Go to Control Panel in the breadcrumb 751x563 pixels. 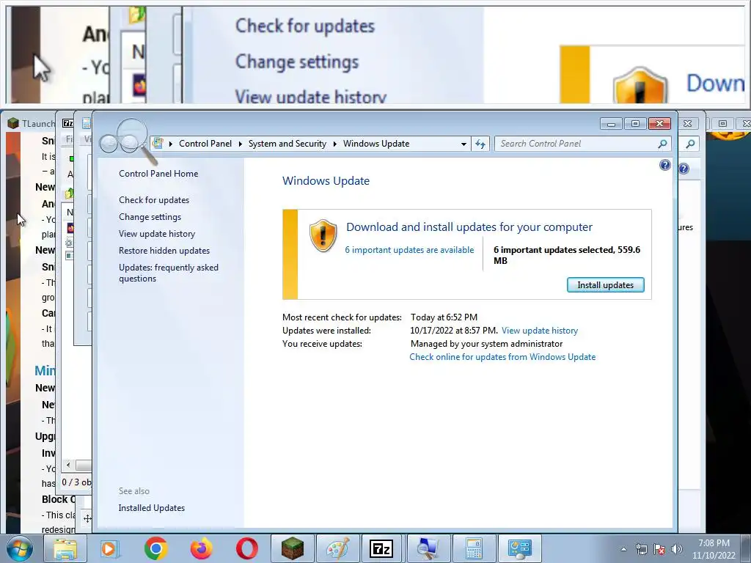point(205,144)
